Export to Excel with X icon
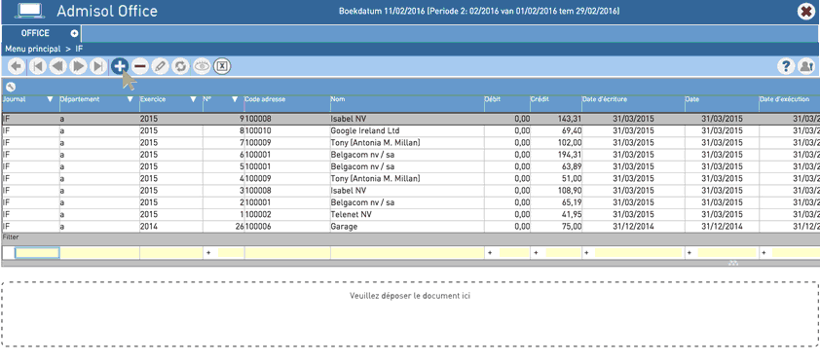 coord(222,66)
